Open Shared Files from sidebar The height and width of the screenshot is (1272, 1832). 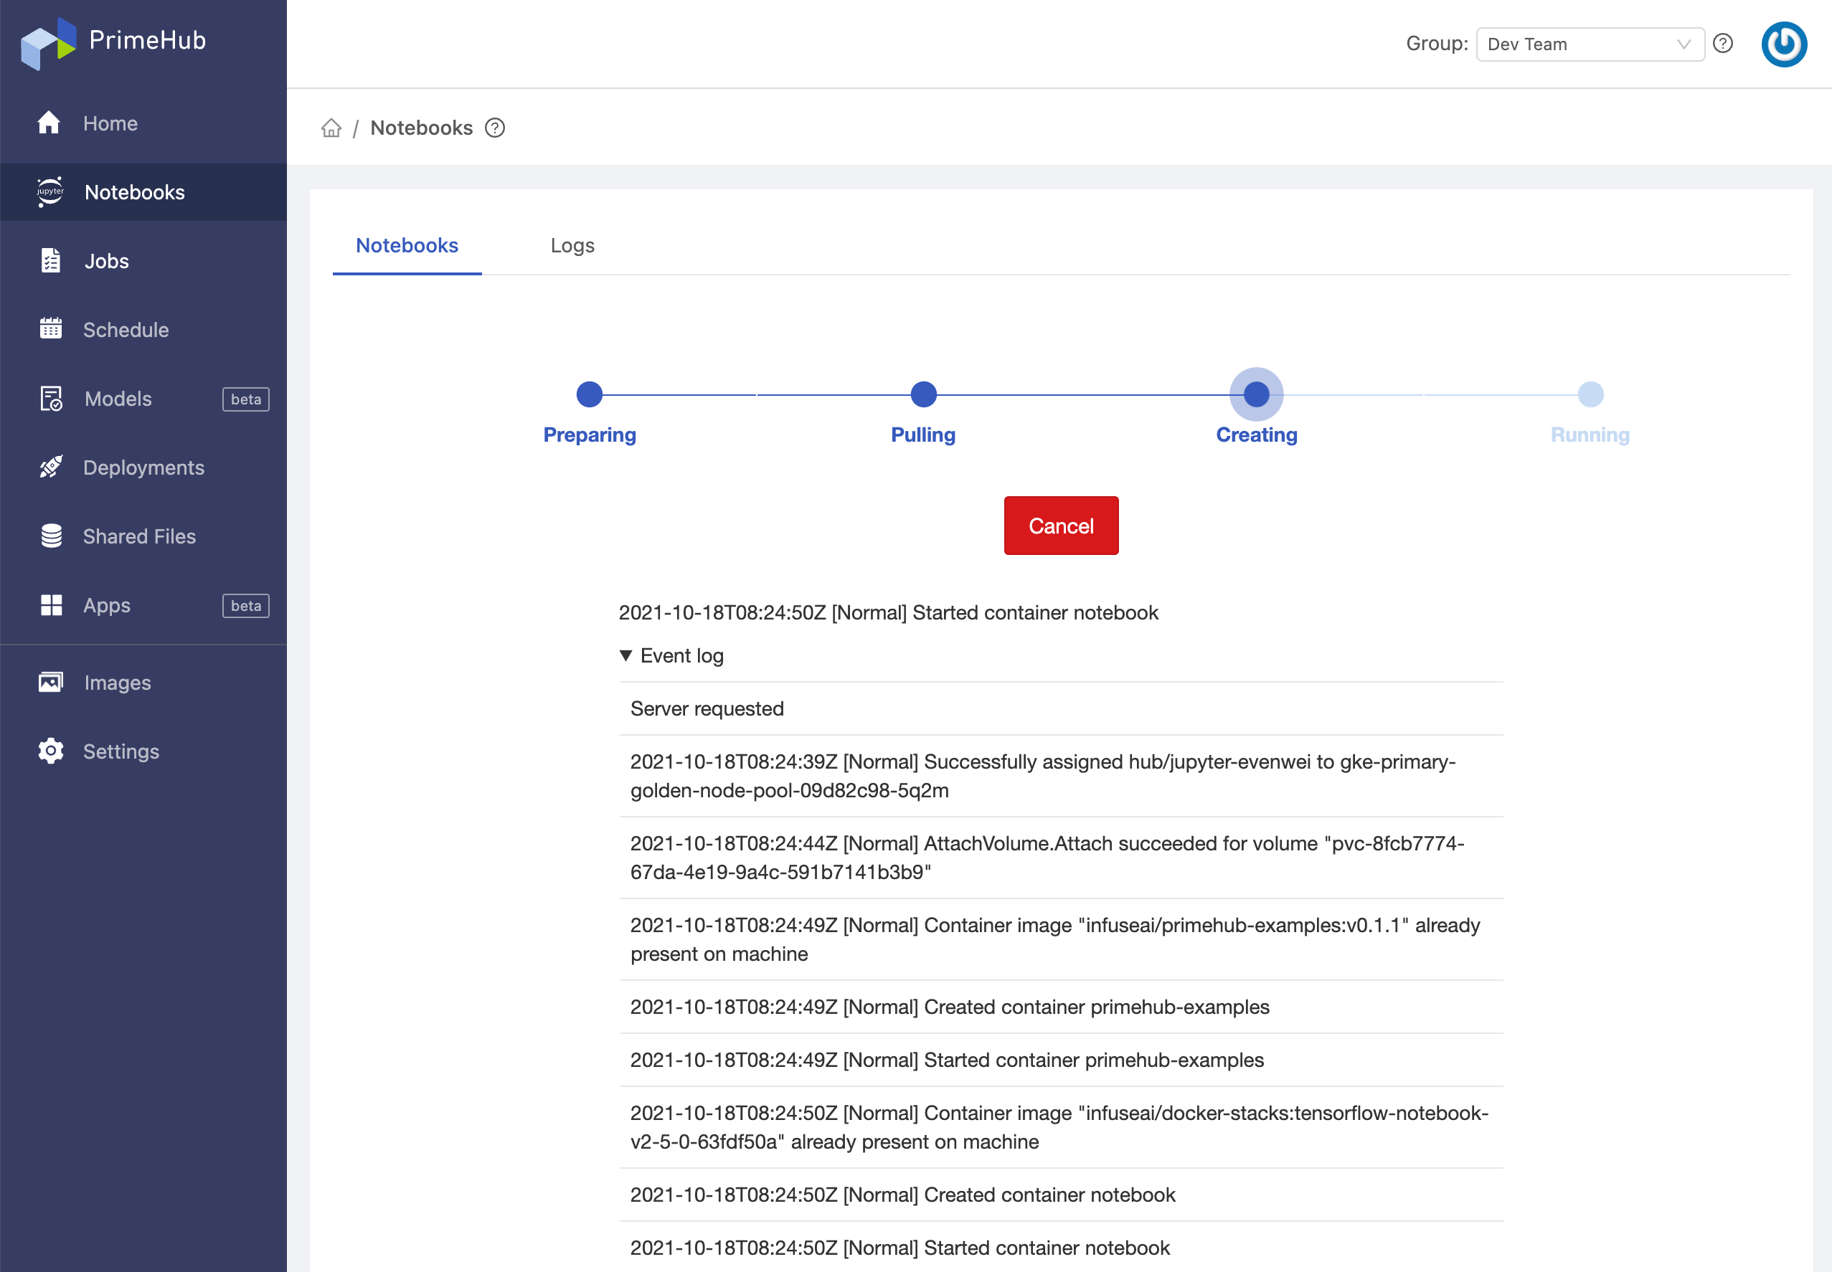[x=143, y=536]
